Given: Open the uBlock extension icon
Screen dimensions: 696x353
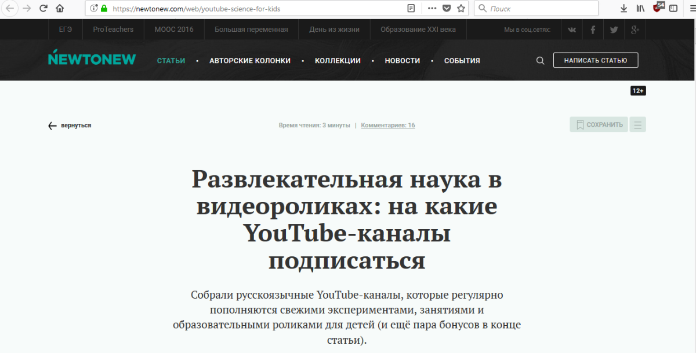Looking at the screenshot, I should coord(658,8).
